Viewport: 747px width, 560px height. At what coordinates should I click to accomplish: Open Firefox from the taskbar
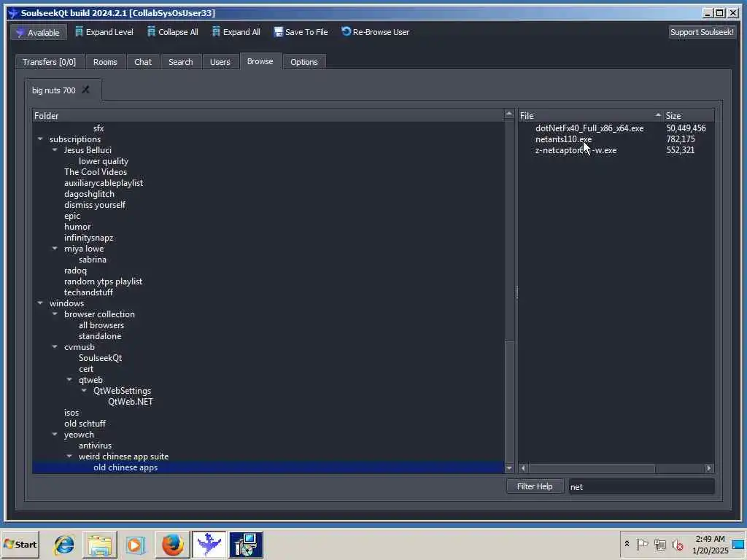click(172, 544)
